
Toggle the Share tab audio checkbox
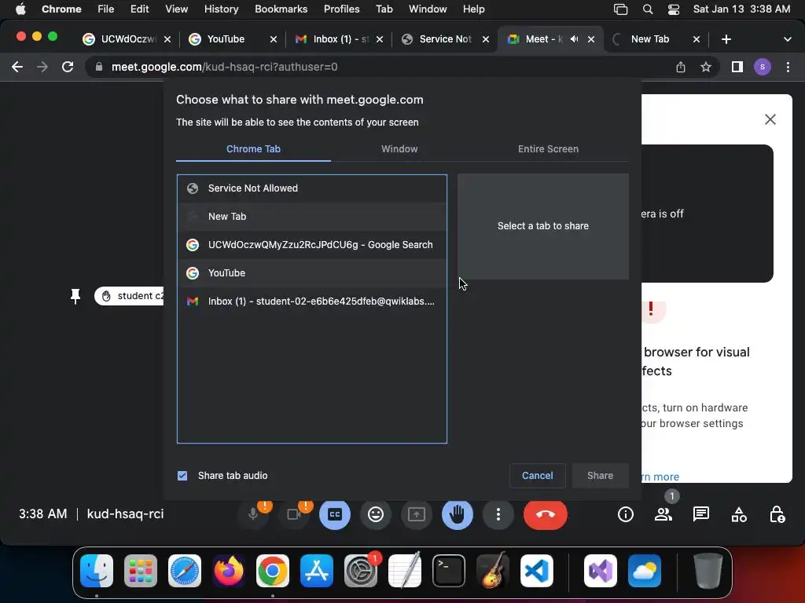tap(182, 475)
